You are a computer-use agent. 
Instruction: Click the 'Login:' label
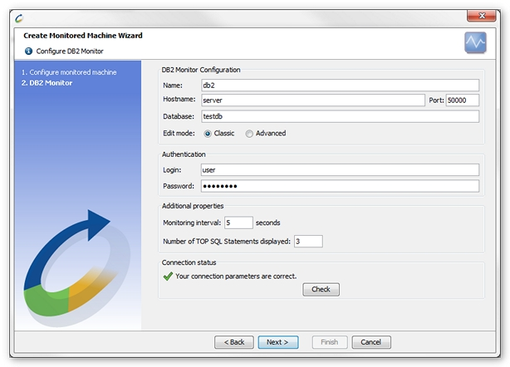[172, 169]
